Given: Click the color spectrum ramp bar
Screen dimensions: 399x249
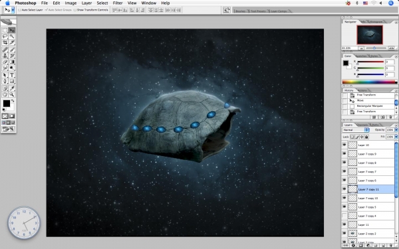Looking at the screenshot, I should (370, 82).
